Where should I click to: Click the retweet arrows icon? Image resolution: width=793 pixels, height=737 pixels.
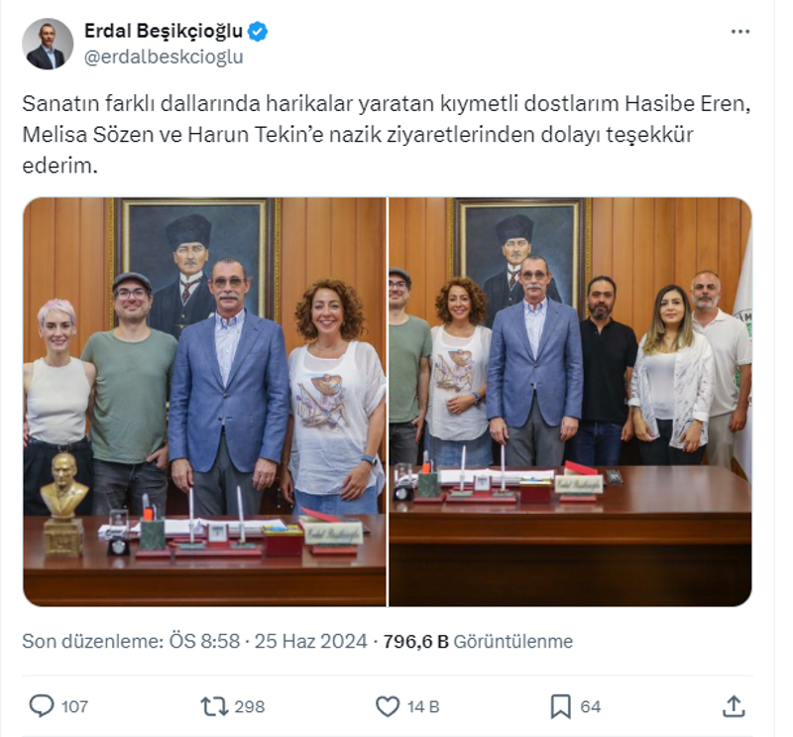point(215,706)
